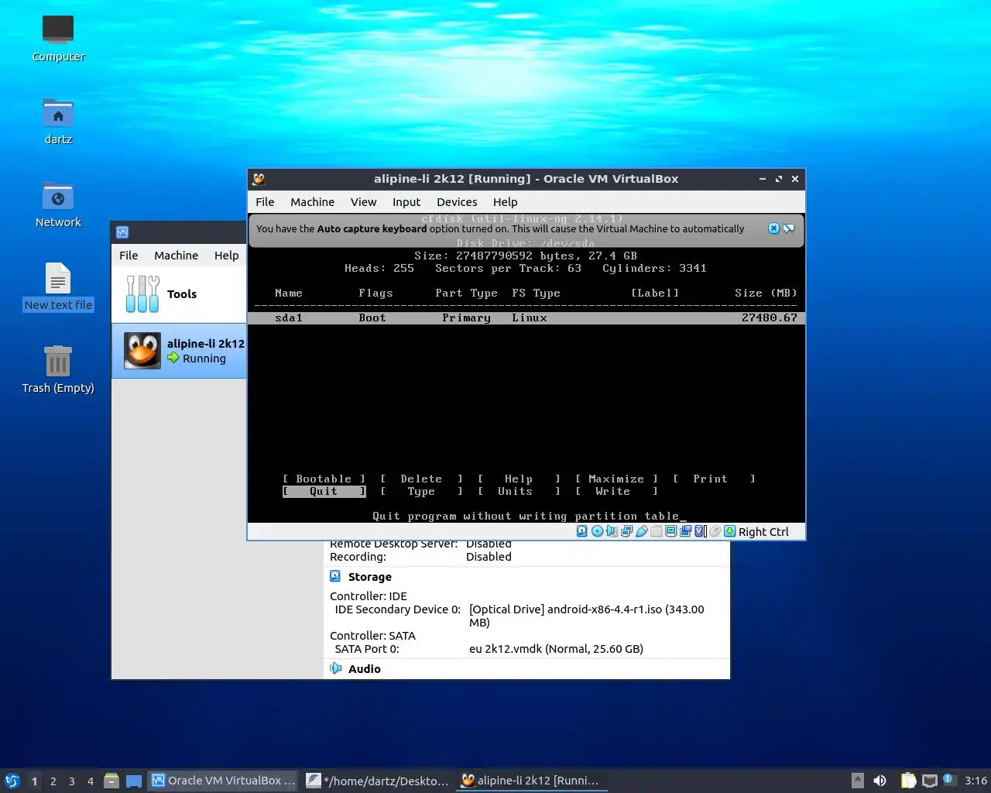Click the network adapter indicator icon
This screenshot has height=793, width=991.
(x=626, y=531)
